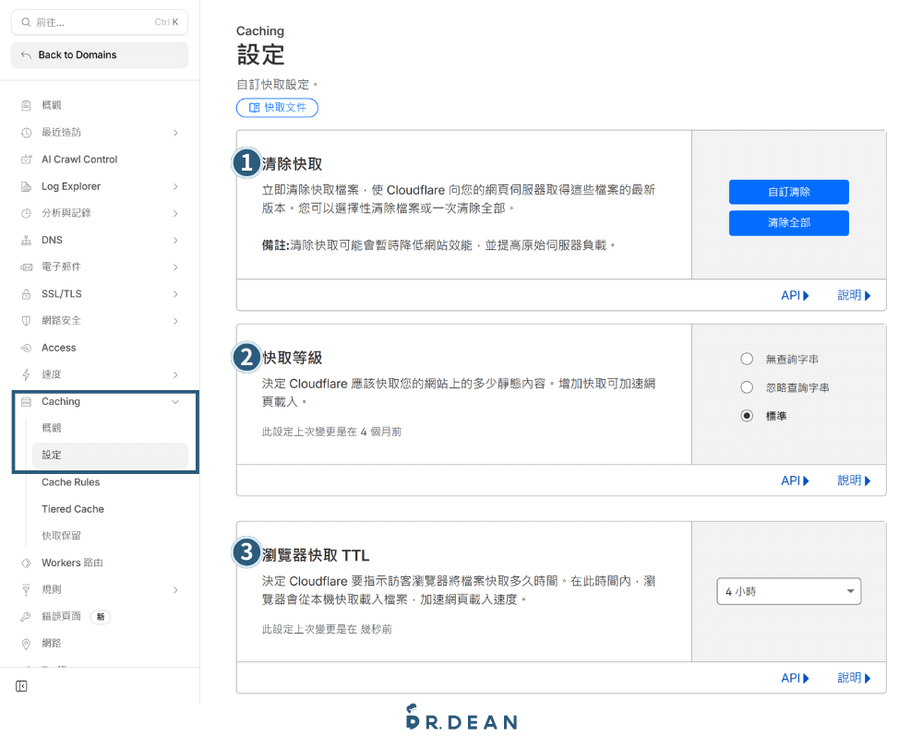
Task: Click the 網路 location pin icon
Action: pyautogui.click(x=26, y=644)
